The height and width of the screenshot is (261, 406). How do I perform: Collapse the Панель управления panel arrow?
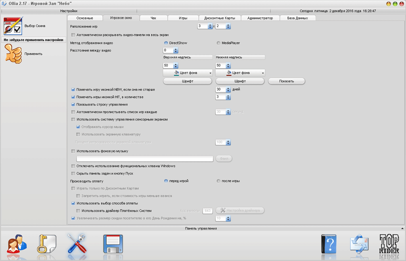(x=402, y=228)
